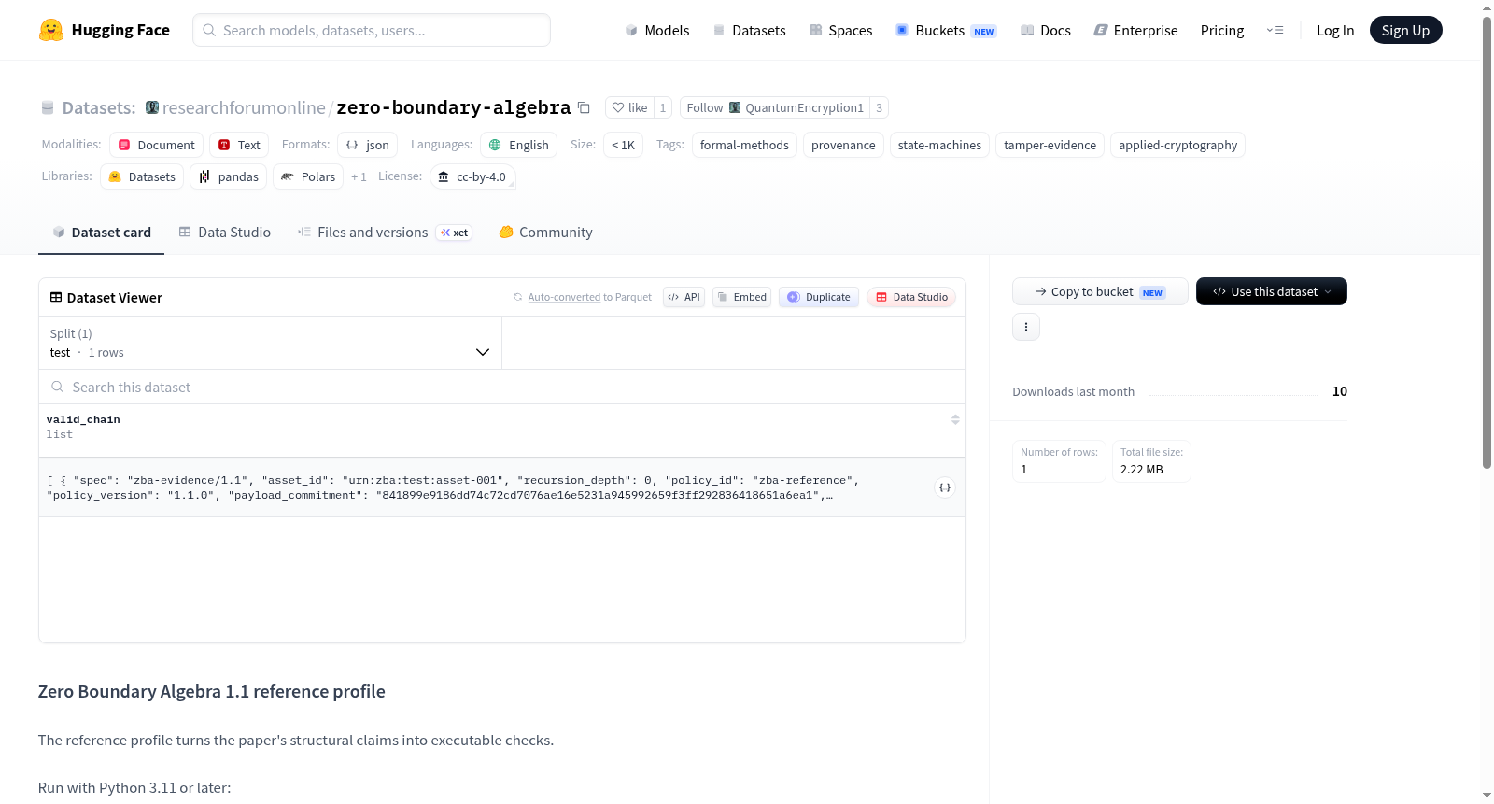Click the state-machines tag
The image size is (1494, 804).
[x=939, y=145]
